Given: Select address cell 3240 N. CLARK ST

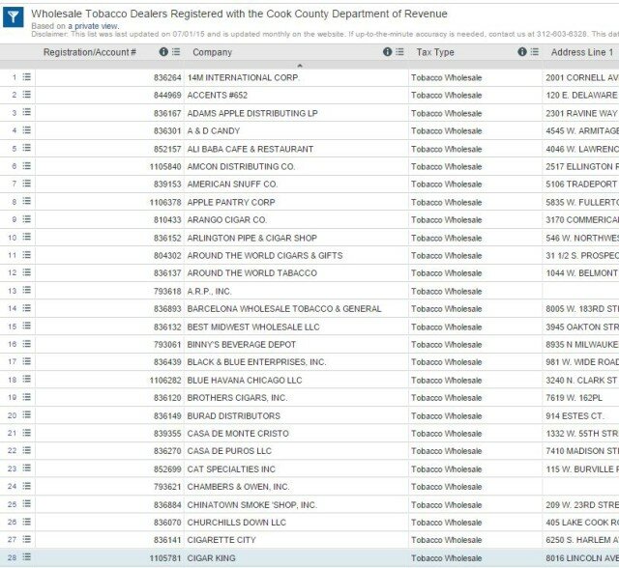Looking at the screenshot, I should (581, 381).
